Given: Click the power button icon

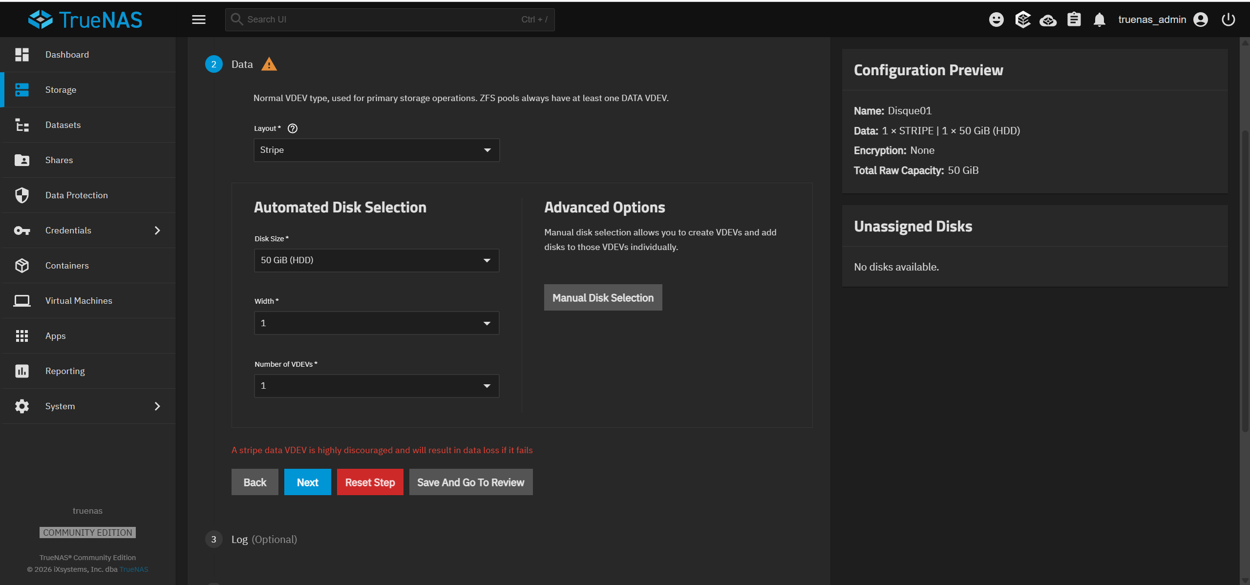Looking at the screenshot, I should tap(1228, 20).
